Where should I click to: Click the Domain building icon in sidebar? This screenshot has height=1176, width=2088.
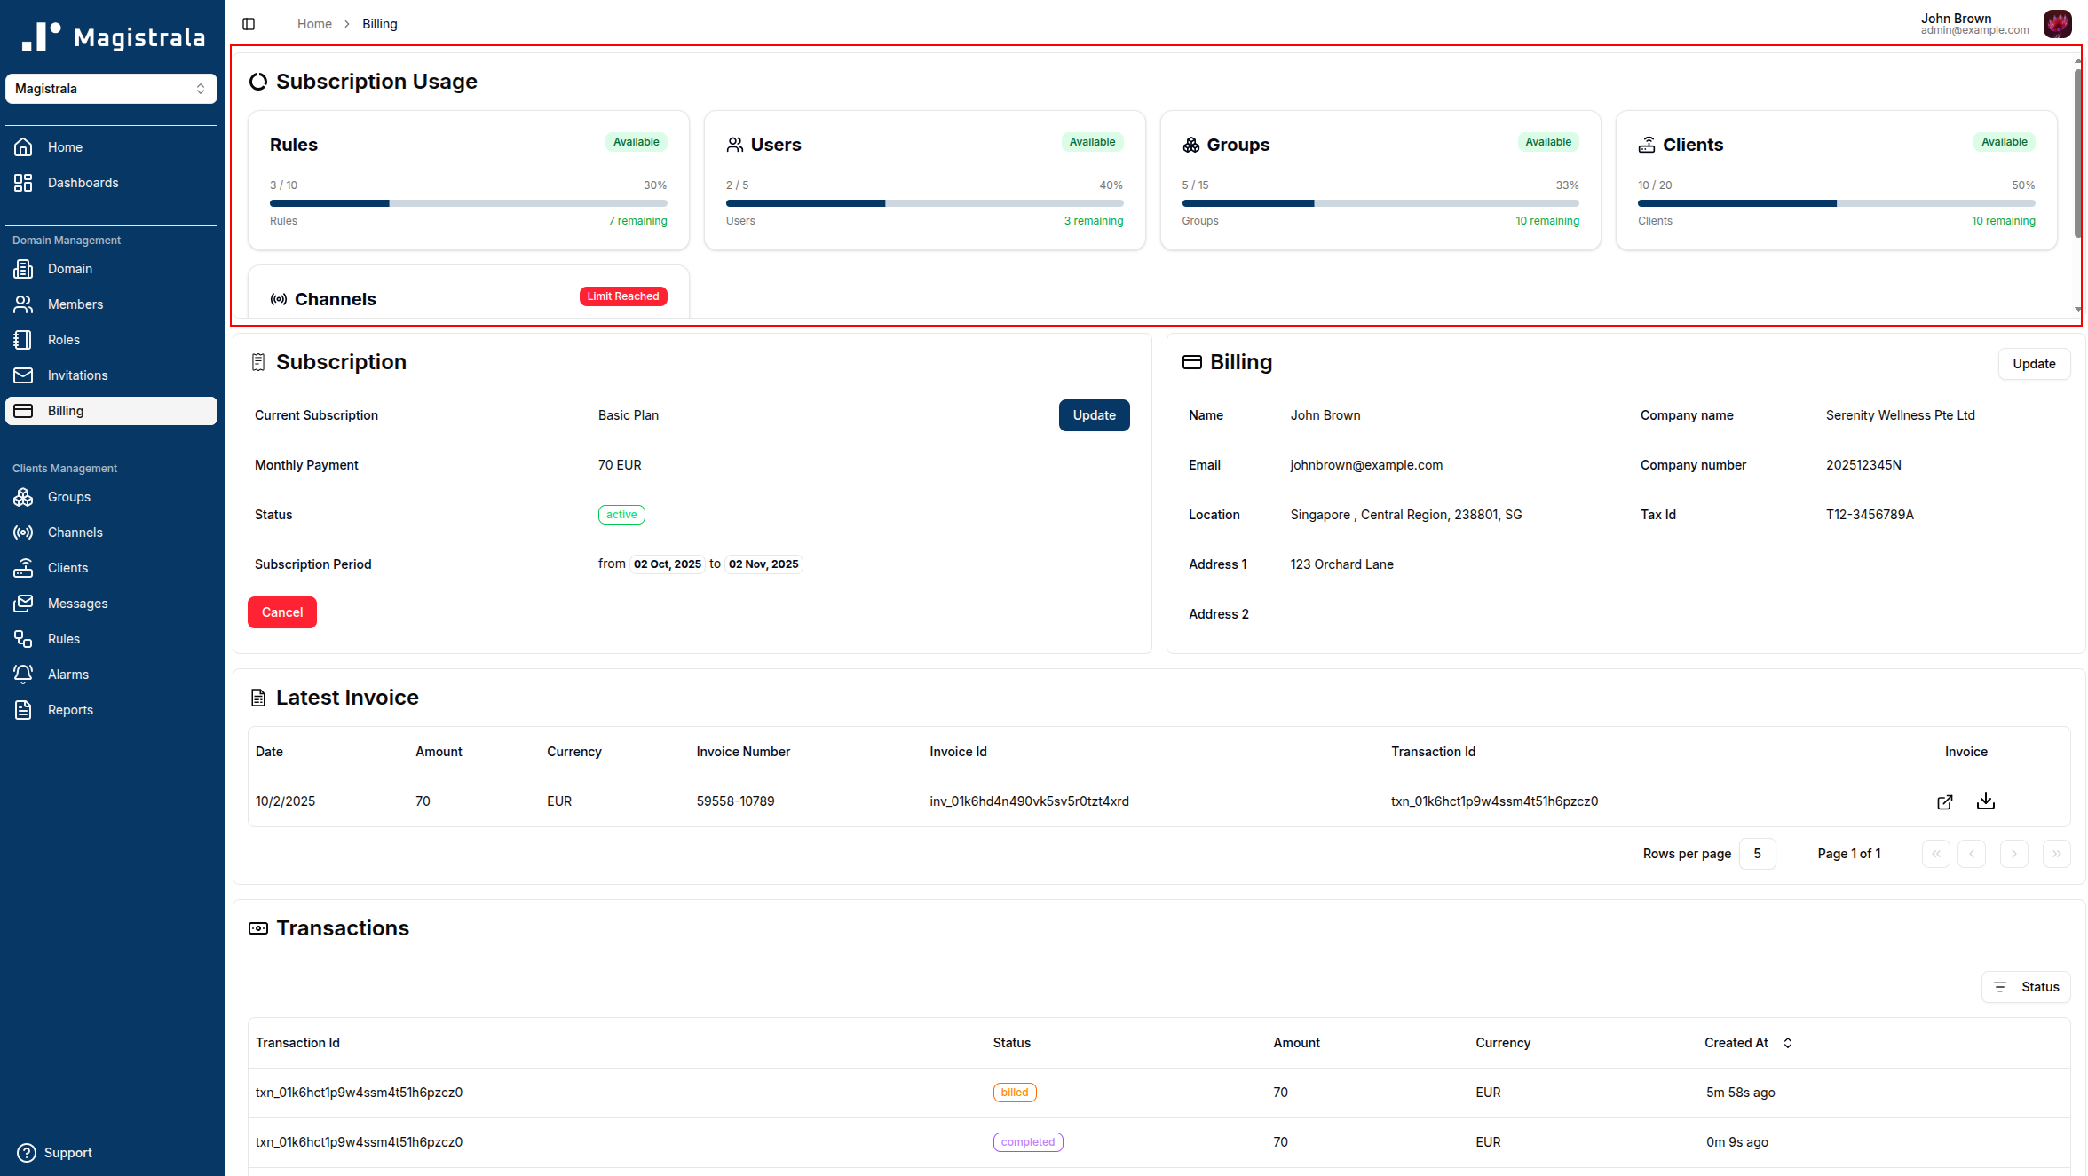[x=24, y=269]
